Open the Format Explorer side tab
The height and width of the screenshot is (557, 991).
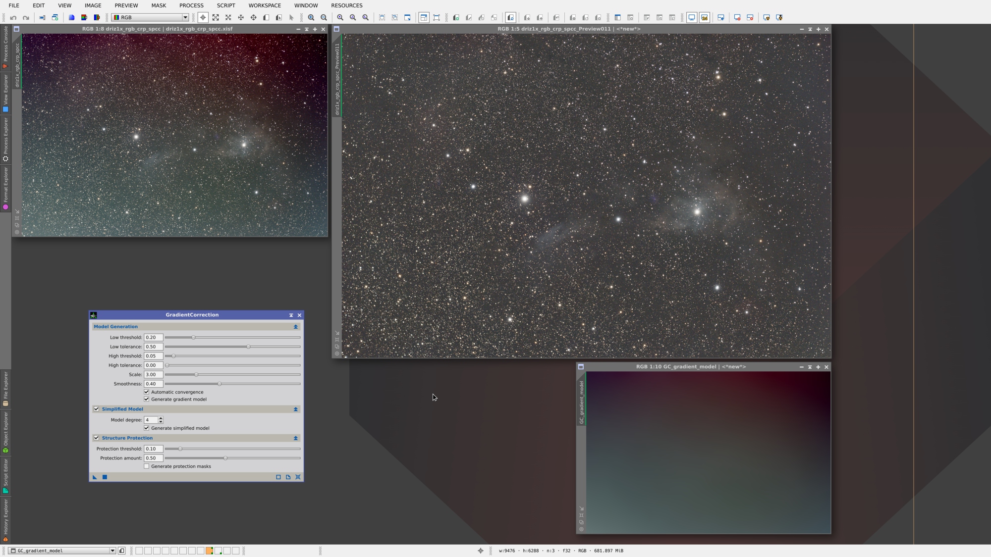(5, 189)
